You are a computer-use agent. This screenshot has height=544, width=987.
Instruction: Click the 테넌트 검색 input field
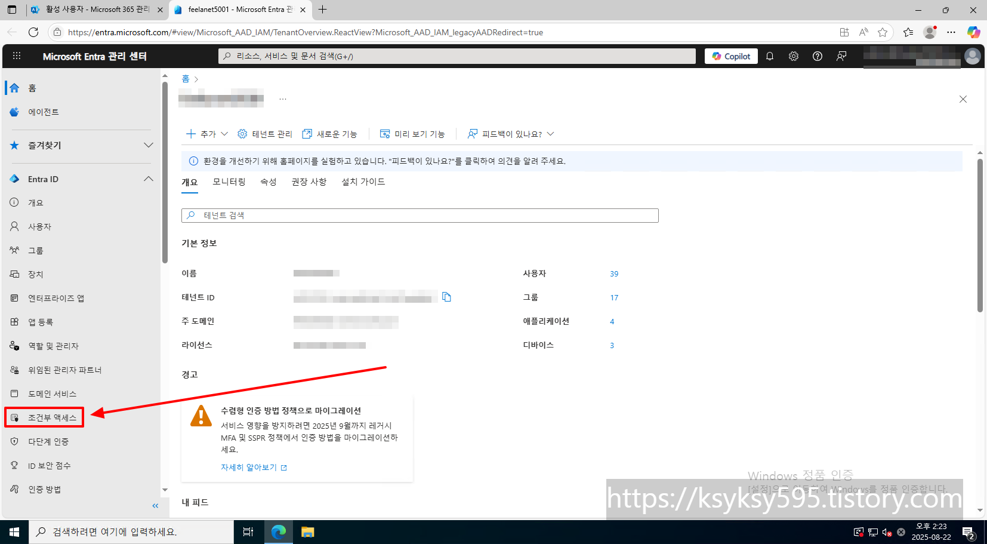click(x=420, y=216)
